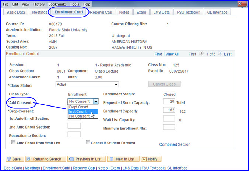The image size is (249, 171).
Task: Enable Auto Enroll from Wait List
Action: (14, 143)
